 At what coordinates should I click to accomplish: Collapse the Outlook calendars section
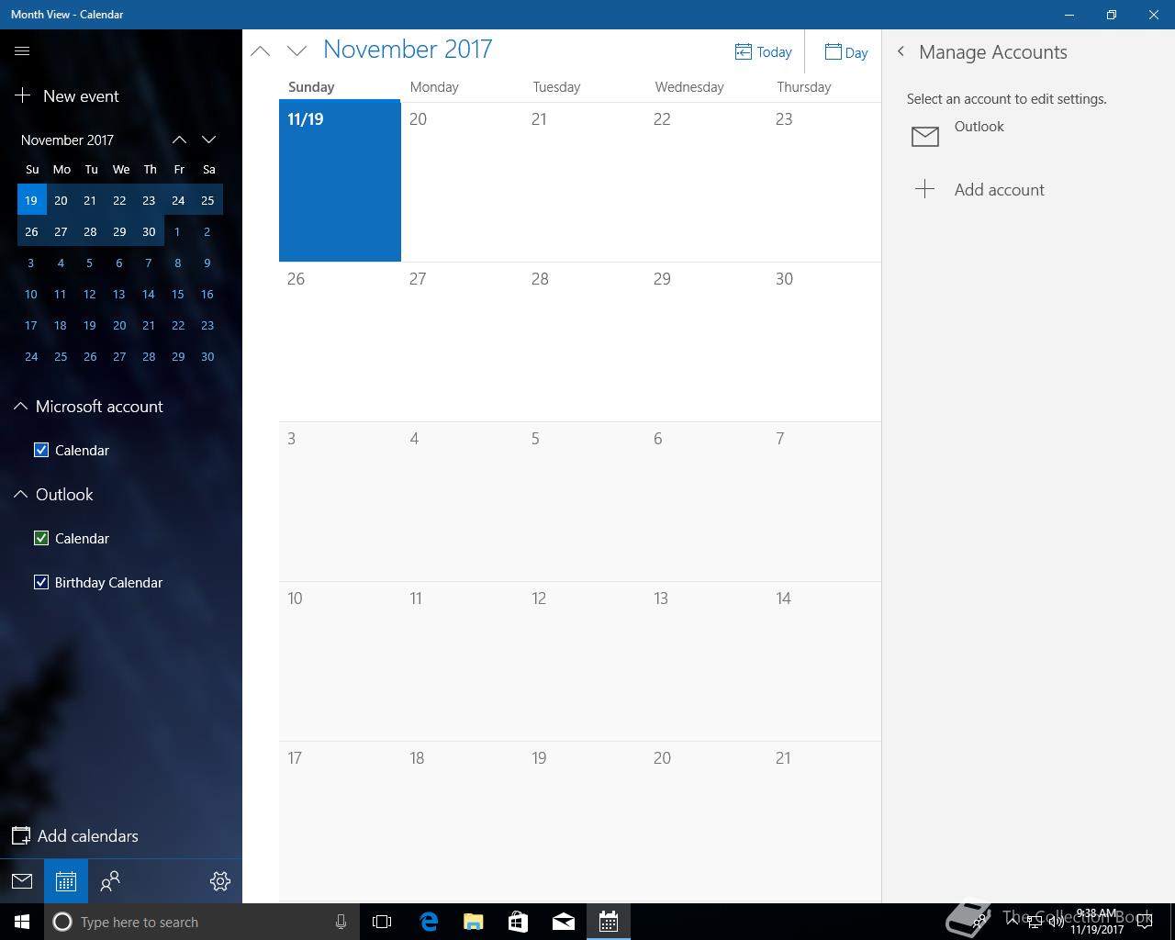[20, 494]
